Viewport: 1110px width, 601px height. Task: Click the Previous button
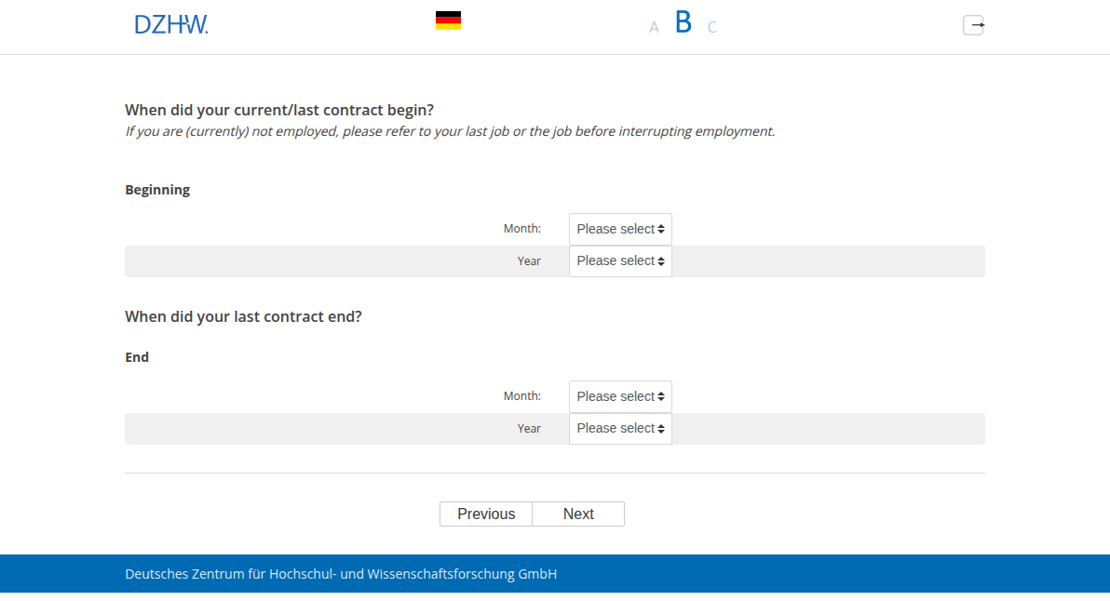pyautogui.click(x=486, y=514)
